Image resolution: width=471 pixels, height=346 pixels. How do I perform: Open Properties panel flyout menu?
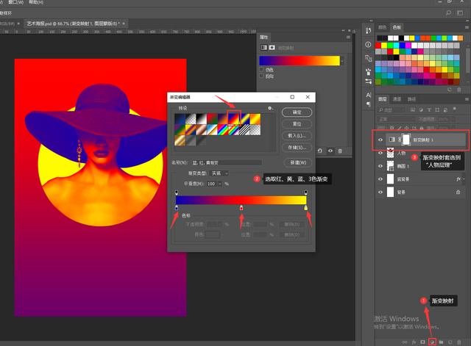coord(348,37)
